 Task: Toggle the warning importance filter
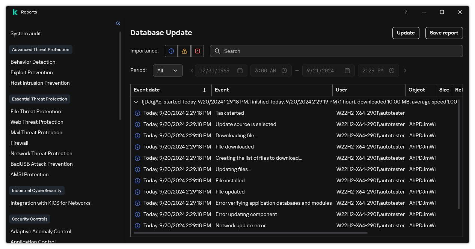point(184,51)
